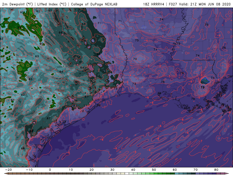Click the "Lifted Index (°C)" title text
Image resolution: width=233 pixels, height=175 pixels.
tap(52, 4)
